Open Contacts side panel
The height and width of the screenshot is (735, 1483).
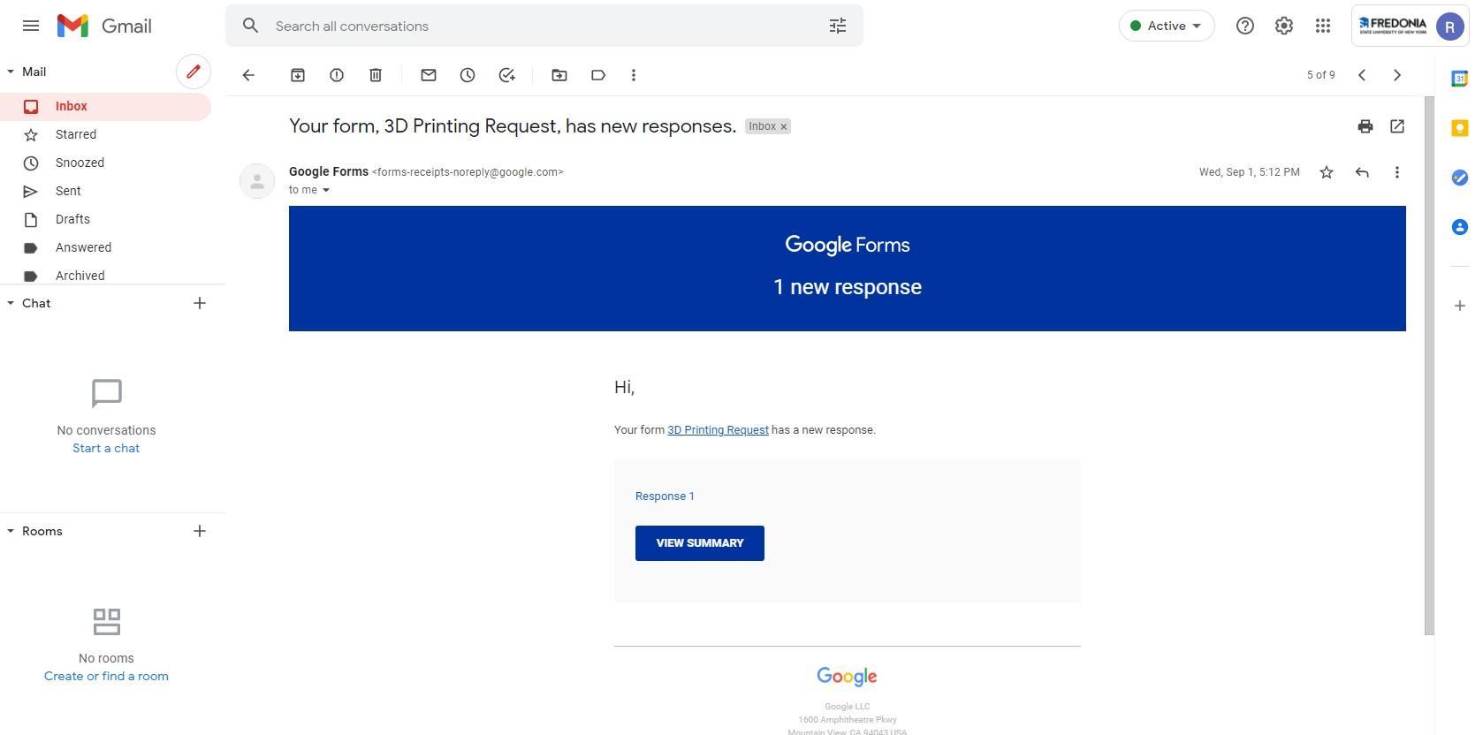(1460, 227)
